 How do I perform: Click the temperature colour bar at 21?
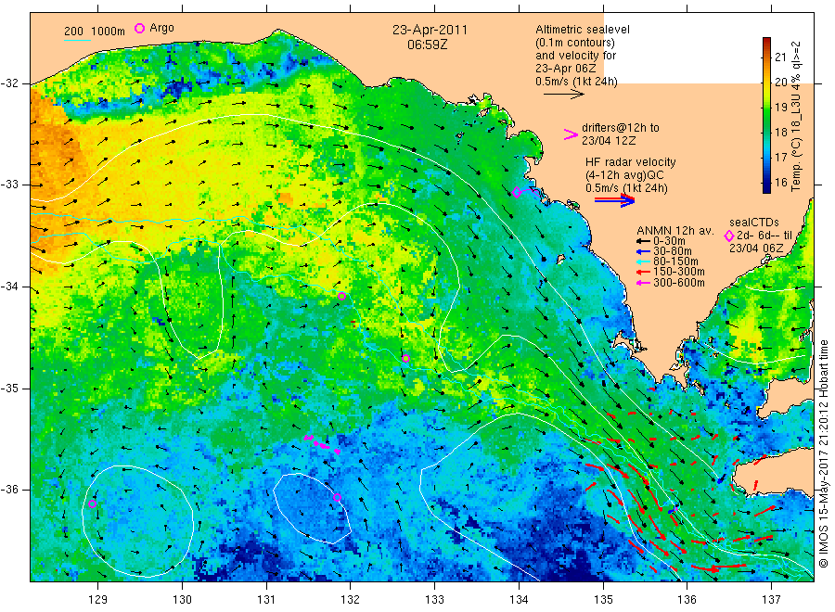(767, 57)
